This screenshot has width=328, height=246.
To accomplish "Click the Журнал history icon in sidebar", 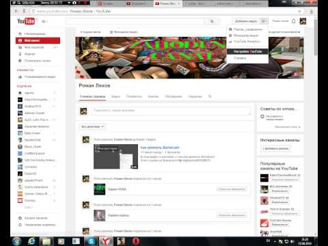I will [x=20, y=54].
